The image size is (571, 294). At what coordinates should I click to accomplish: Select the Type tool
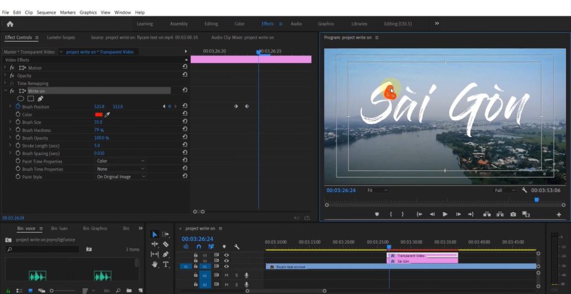[166, 264]
